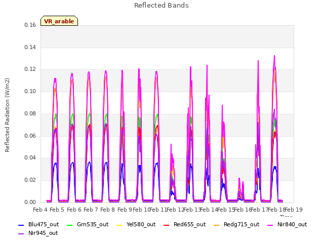Click the 0.06 y-axis tick label
Image resolution: width=324 pixels, height=243 pixels.
30,136
